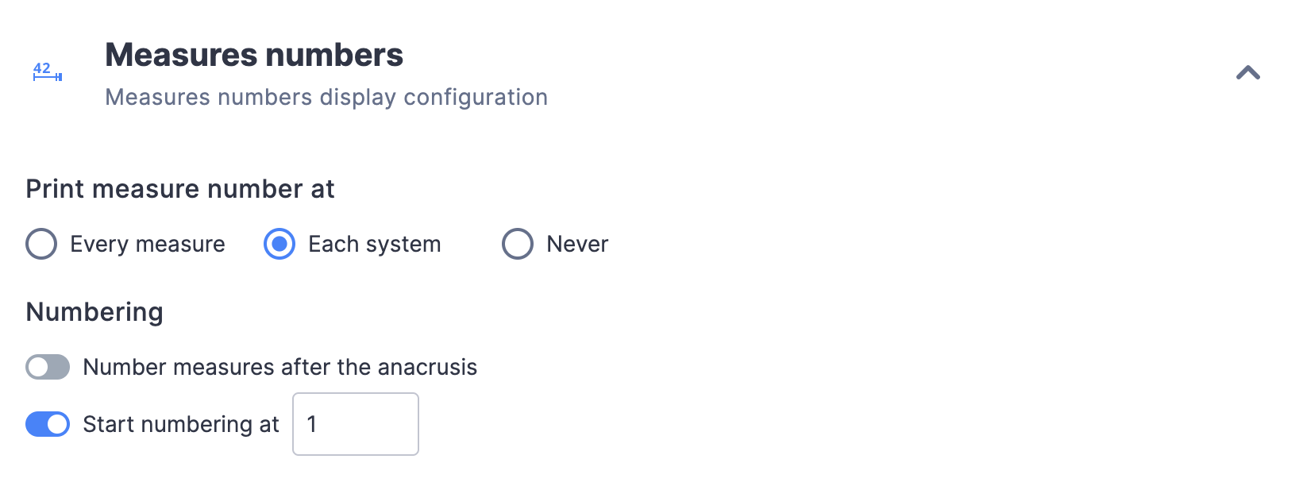Select the "Never" radio button
Image resolution: width=1299 pixels, height=486 pixels.
click(x=518, y=244)
